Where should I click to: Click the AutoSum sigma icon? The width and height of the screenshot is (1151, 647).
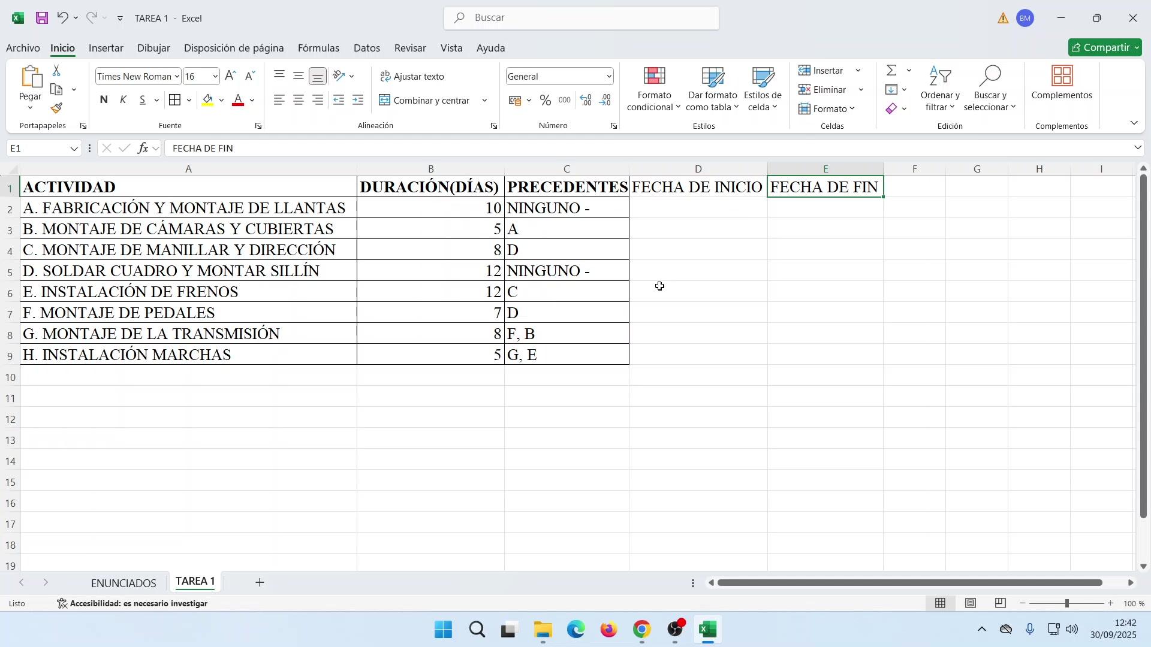tap(892, 71)
